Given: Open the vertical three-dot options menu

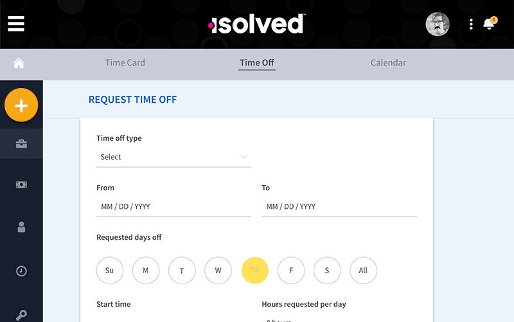Looking at the screenshot, I should pyautogui.click(x=471, y=24).
